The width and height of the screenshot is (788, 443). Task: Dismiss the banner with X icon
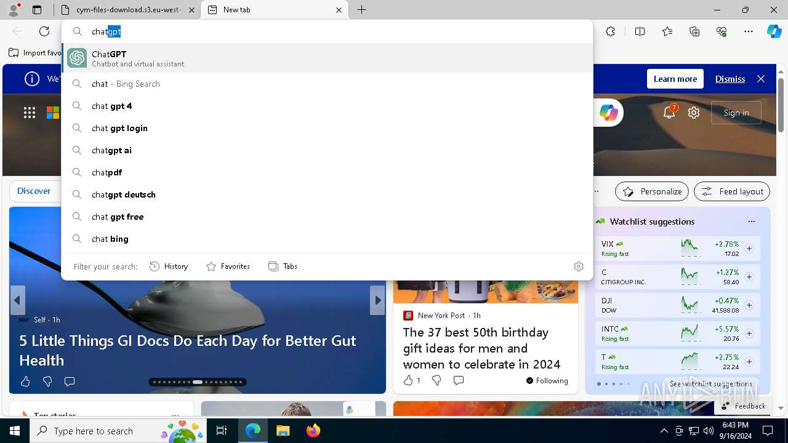[761, 79]
